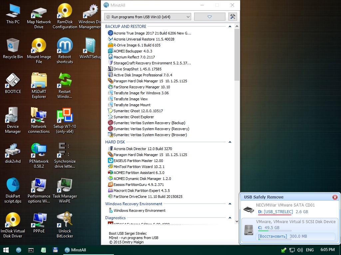The height and width of the screenshot is (255, 341).
Task: Run MiniTool Partition Wizard 10.2.1
Action: (x=136, y=167)
